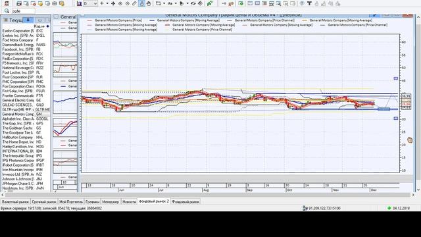
Task: Click the window zoom magnifier layout icon
Action: point(278,3)
